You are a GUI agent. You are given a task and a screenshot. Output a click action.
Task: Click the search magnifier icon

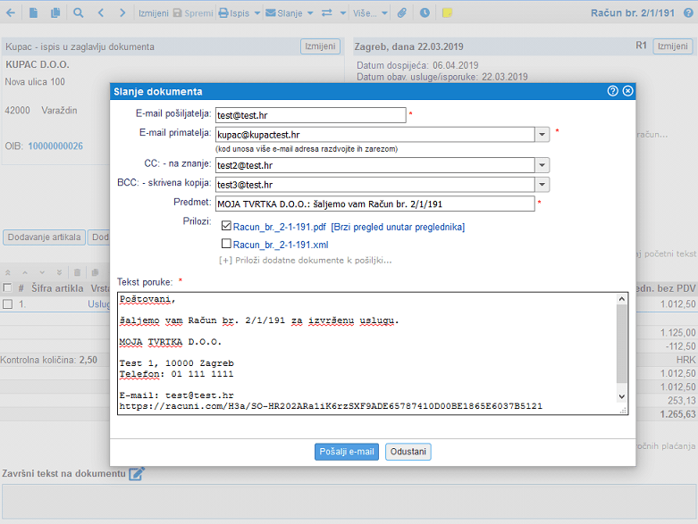(x=79, y=13)
